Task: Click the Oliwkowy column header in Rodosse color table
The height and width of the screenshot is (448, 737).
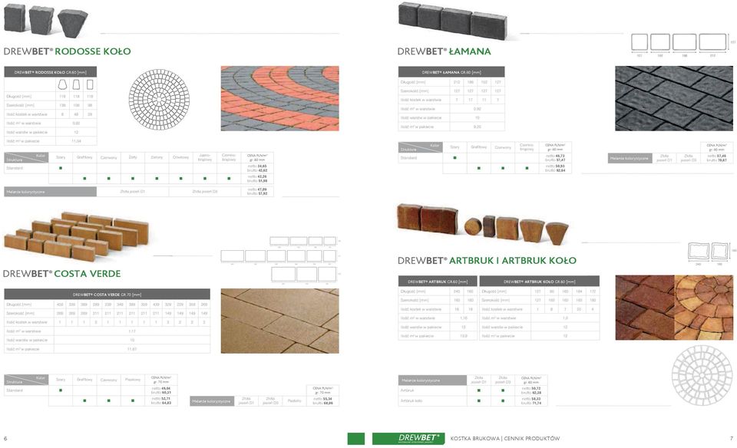Action: pyautogui.click(x=180, y=157)
